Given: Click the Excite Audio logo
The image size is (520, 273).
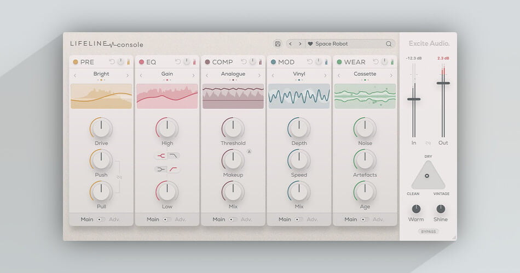Looking at the screenshot, I should pyautogui.click(x=429, y=44).
